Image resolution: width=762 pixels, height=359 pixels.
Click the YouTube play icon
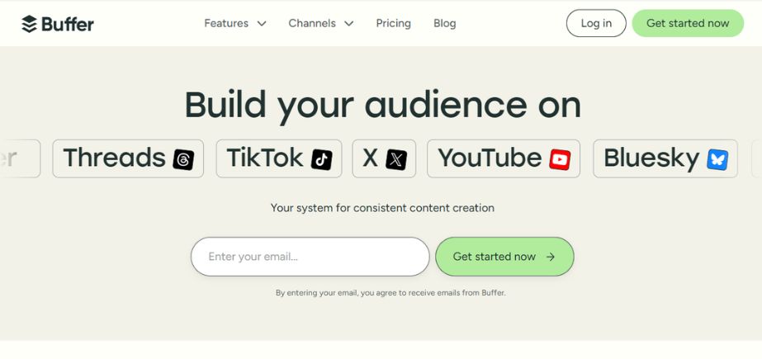point(560,159)
